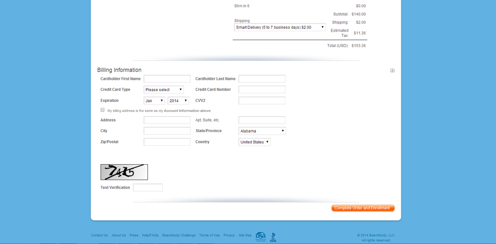Open the expiration year dropdown
Screen dimensions: 496x244
pos(179,101)
